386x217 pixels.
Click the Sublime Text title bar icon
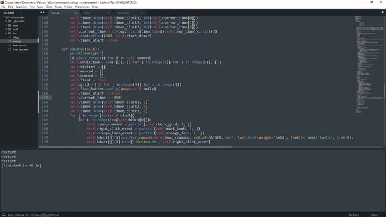[x=2, y=2]
